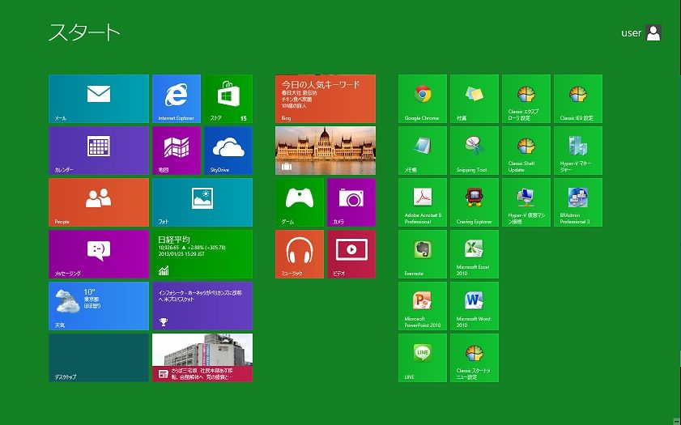Open Classic Explorer settings tile
The height and width of the screenshot is (425, 681).
click(x=526, y=99)
